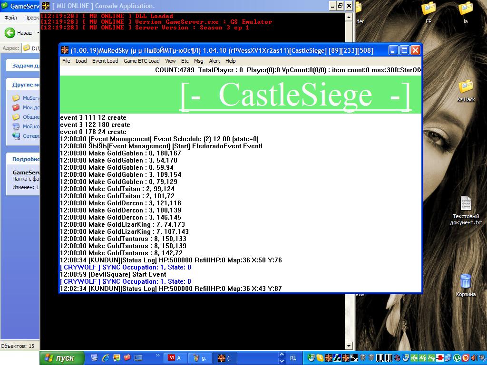
Task: Select the Корзина recycle bin icon
Action: tap(466, 285)
